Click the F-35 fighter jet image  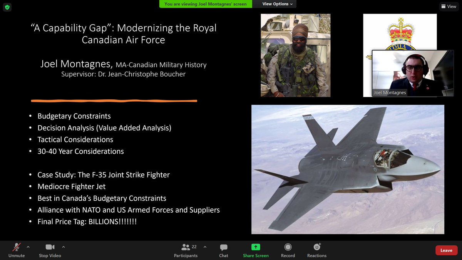point(348,169)
